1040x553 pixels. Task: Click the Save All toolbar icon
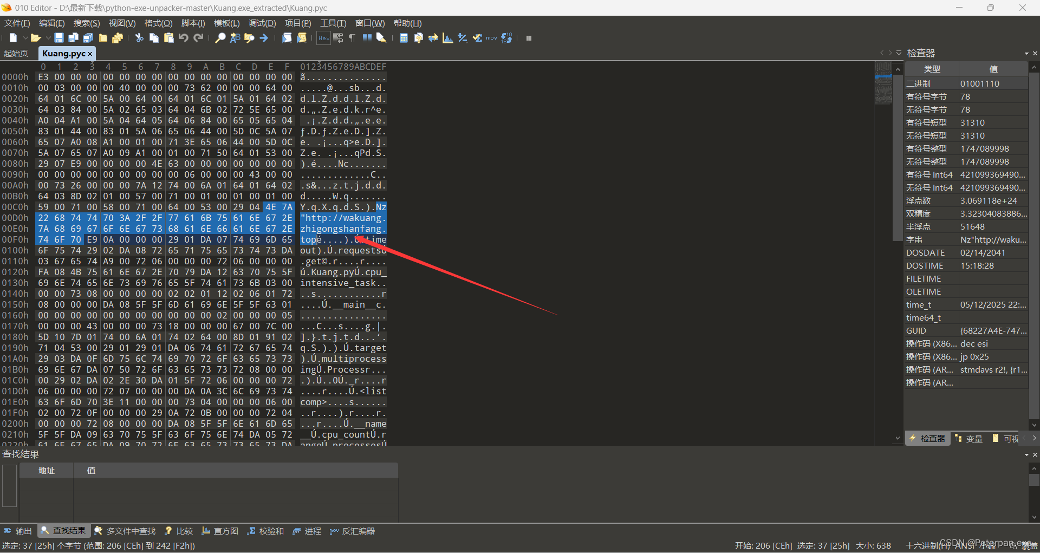click(x=88, y=38)
